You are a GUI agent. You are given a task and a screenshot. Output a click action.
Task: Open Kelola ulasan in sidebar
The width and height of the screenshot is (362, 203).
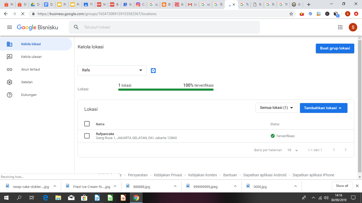point(36,57)
